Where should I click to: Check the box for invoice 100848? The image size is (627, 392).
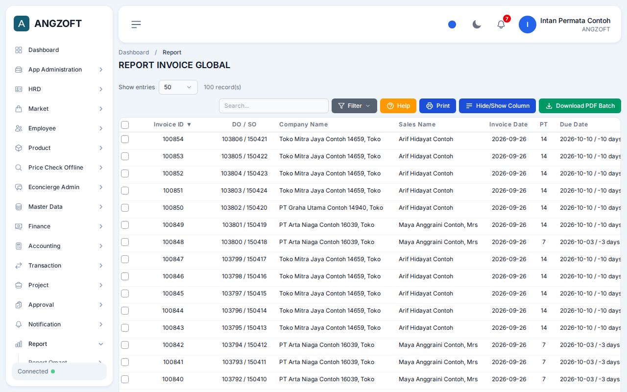coord(125,242)
